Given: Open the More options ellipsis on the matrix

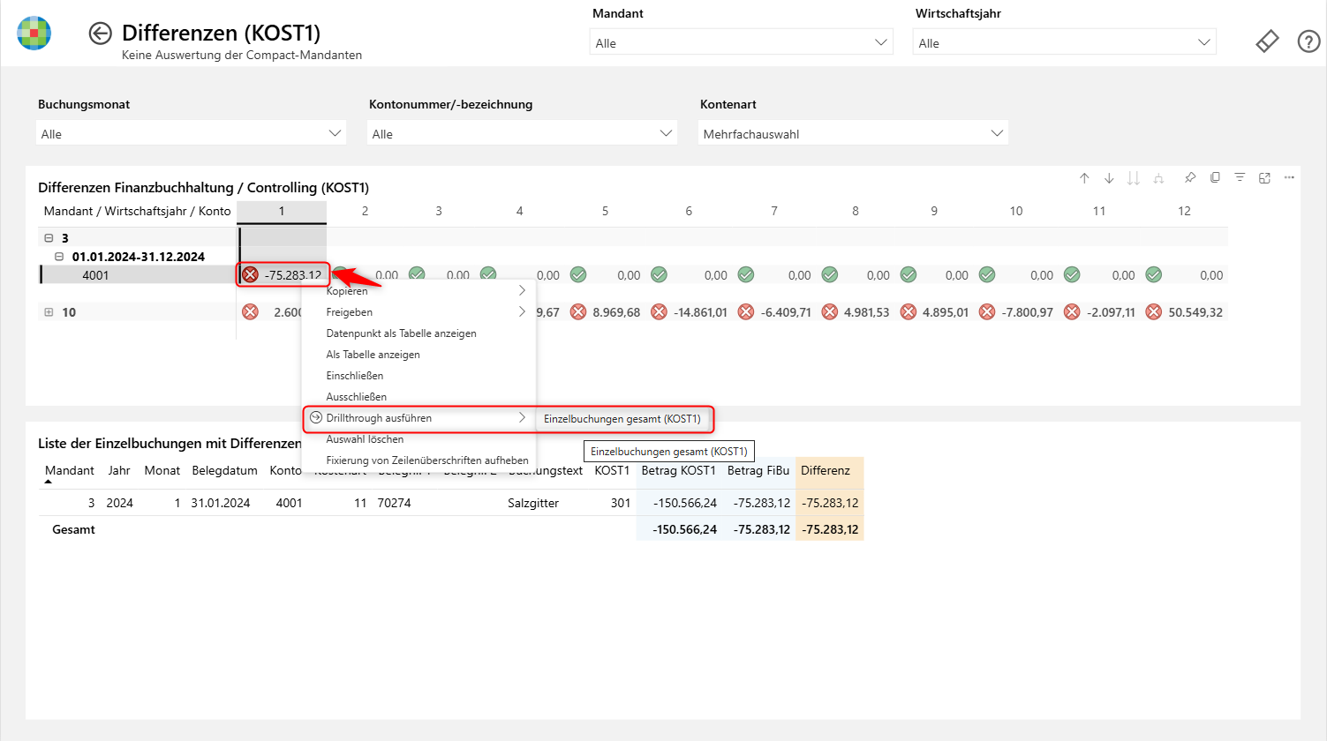Looking at the screenshot, I should pos(1288,177).
